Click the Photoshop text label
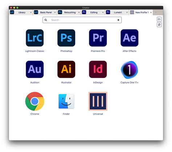The width and height of the screenshot is (172, 152). point(66,51)
